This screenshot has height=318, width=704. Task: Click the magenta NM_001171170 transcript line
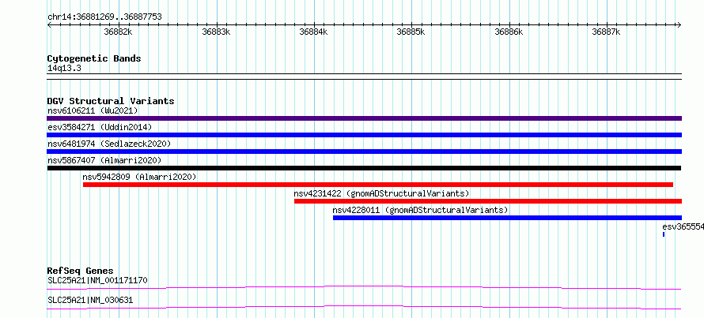pos(364,287)
